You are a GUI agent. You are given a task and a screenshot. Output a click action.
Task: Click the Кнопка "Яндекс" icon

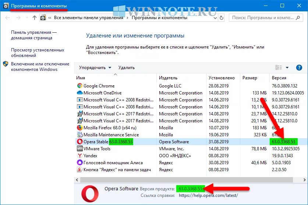click(79, 169)
